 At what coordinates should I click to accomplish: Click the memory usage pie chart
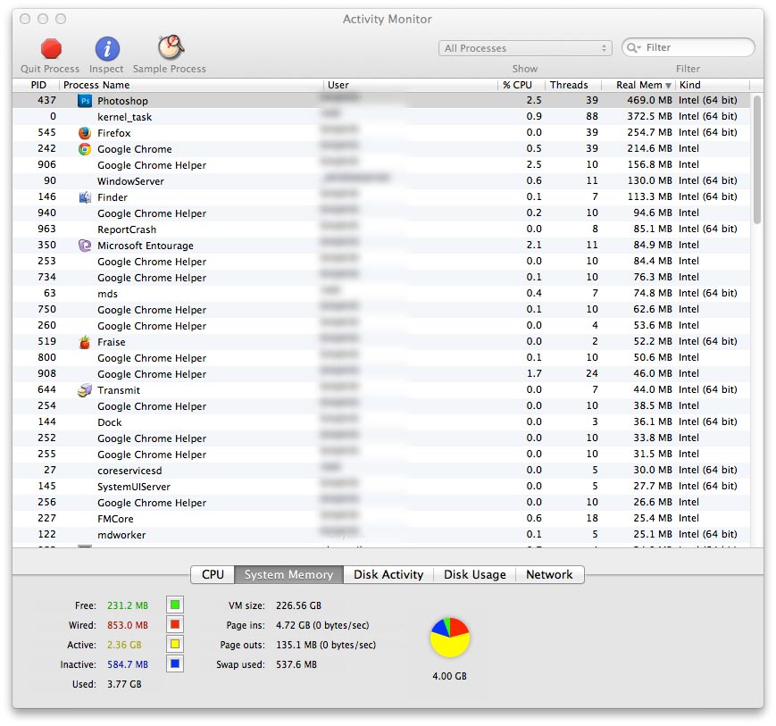click(x=449, y=638)
